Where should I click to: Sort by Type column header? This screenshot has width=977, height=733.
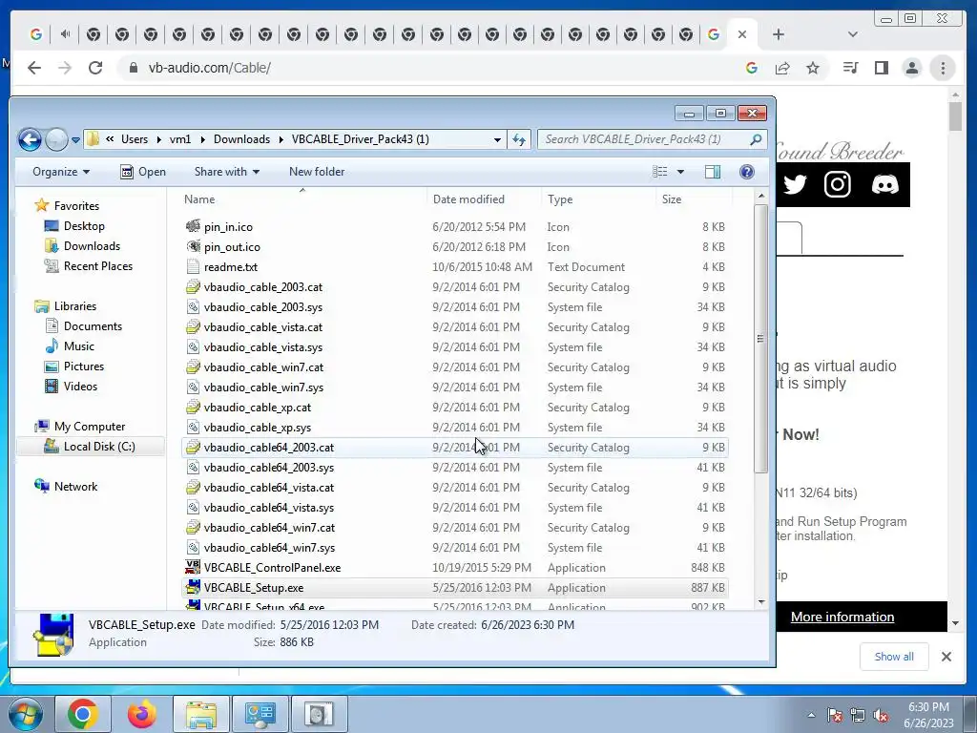pos(560,199)
